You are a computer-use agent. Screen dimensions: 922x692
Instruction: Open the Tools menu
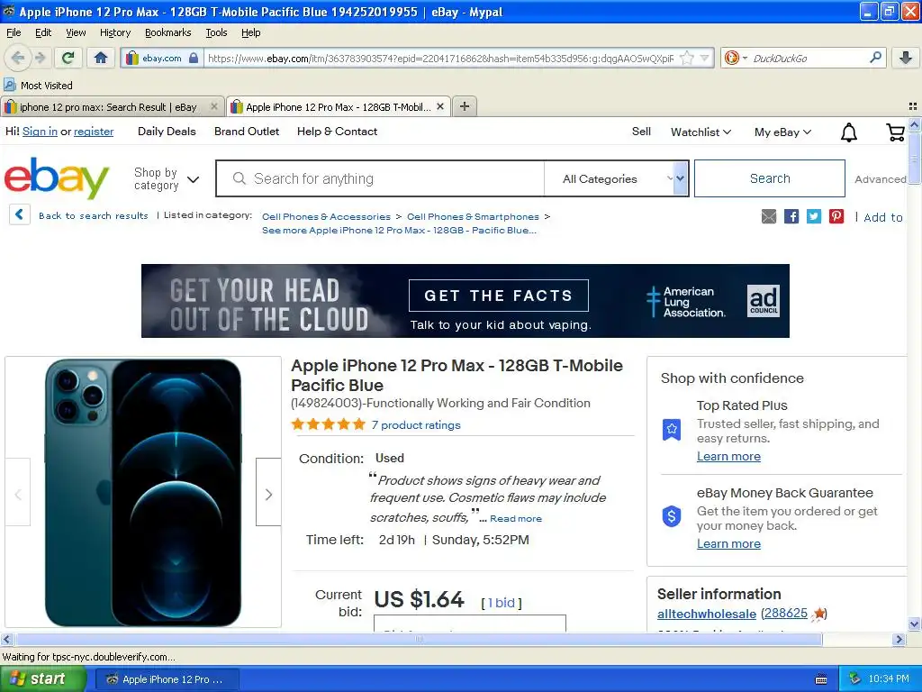click(216, 32)
